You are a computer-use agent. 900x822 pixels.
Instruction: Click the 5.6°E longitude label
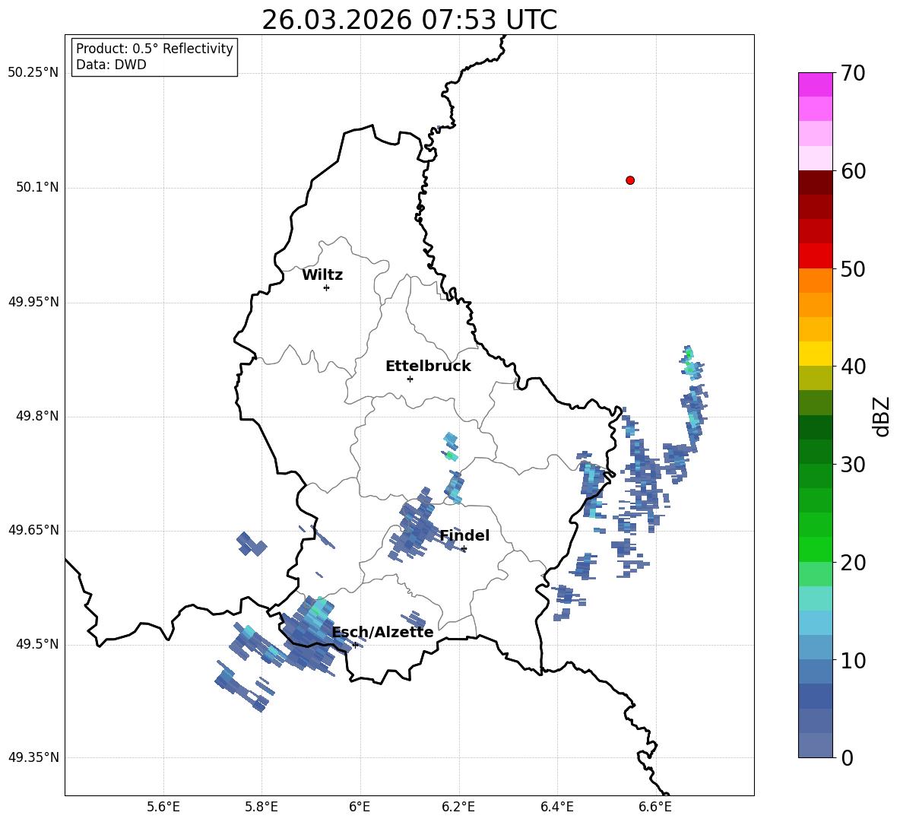pos(163,807)
